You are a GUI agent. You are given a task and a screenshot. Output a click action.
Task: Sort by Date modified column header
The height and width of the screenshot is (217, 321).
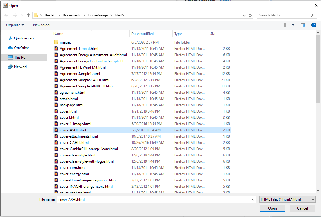(x=142, y=34)
